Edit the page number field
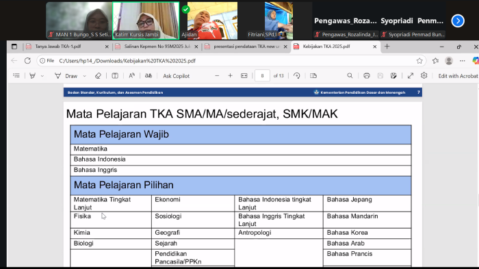Screen dimensions: 479x269 point(262,75)
